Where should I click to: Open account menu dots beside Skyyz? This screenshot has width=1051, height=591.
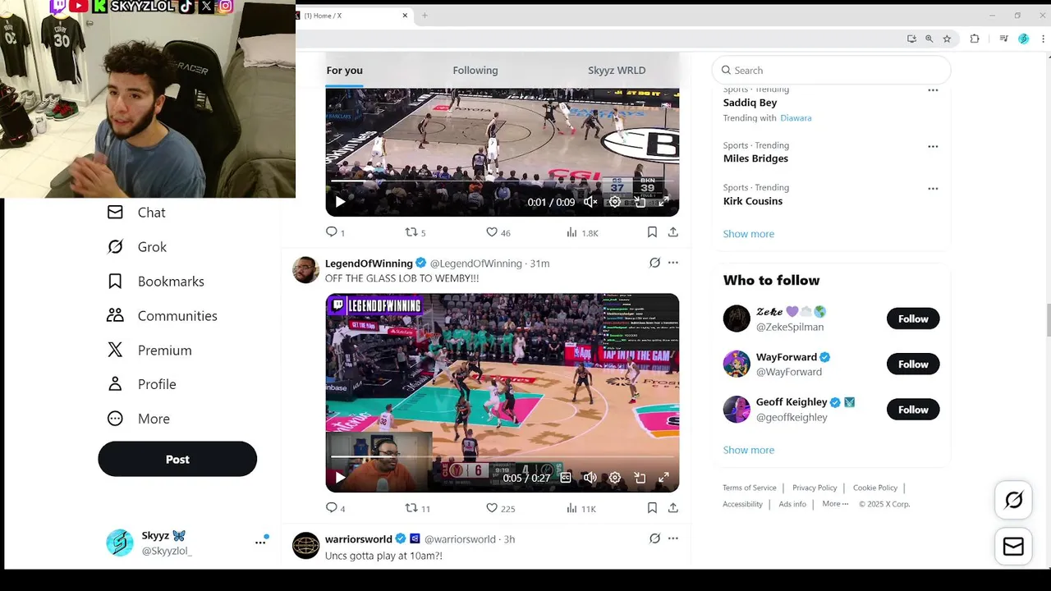[x=260, y=543]
